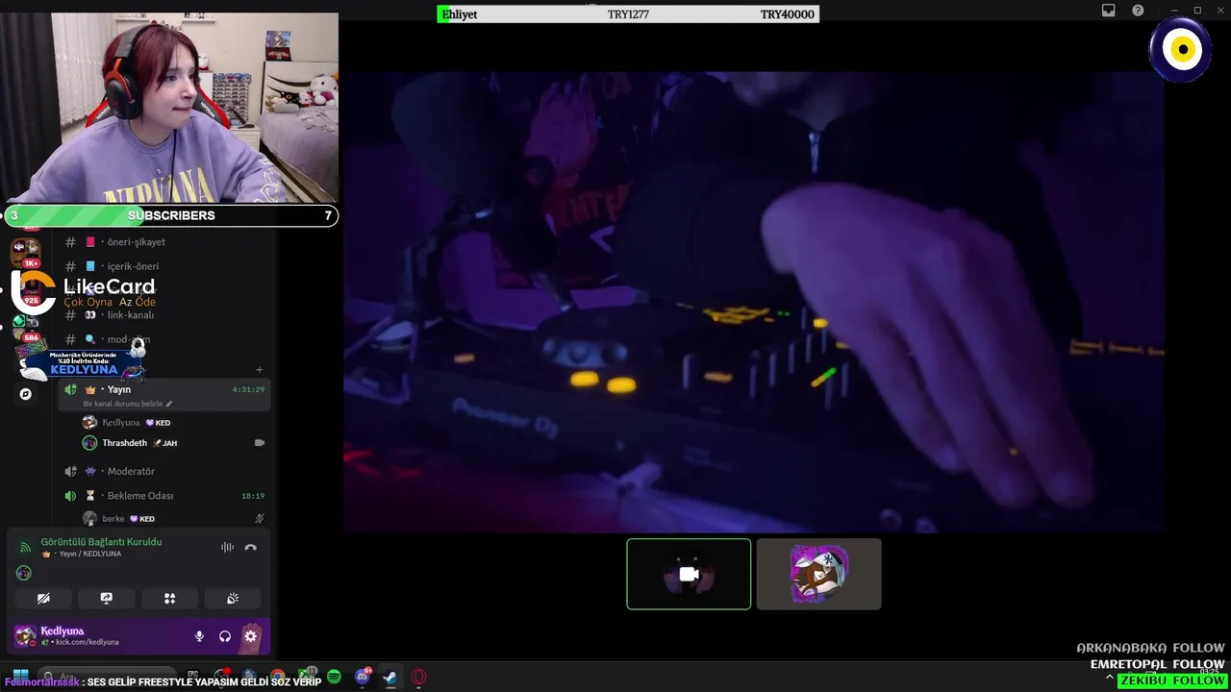Viewport: 1231px width, 692px height.
Task: Toggle noise suppression waveform icon
Action: click(227, 548)
